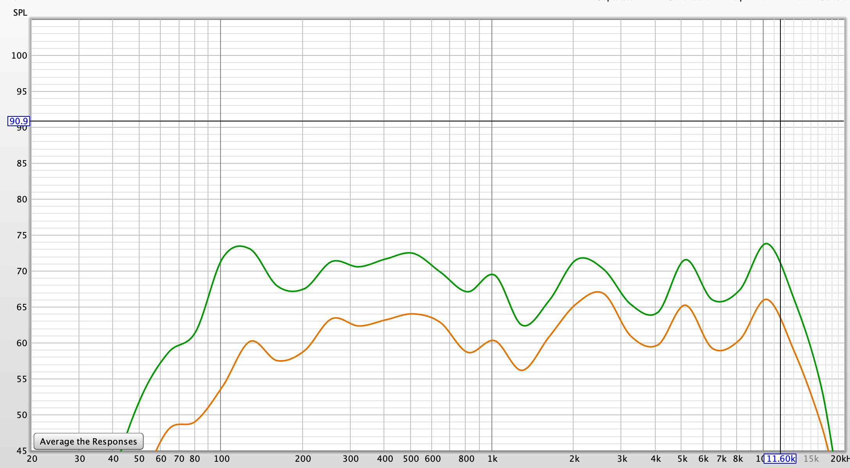
Task: Click the 45 dB SPL axis label
Action: click(x=22, y=451)
